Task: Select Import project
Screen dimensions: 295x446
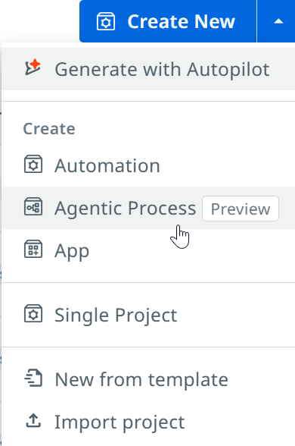Action: tap(148, 422)
